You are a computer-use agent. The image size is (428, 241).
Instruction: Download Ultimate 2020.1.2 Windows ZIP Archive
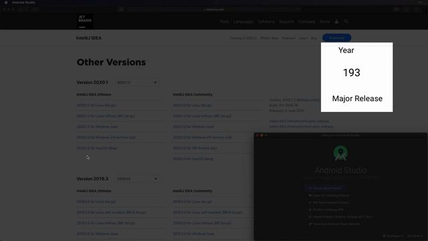point(106,137)
